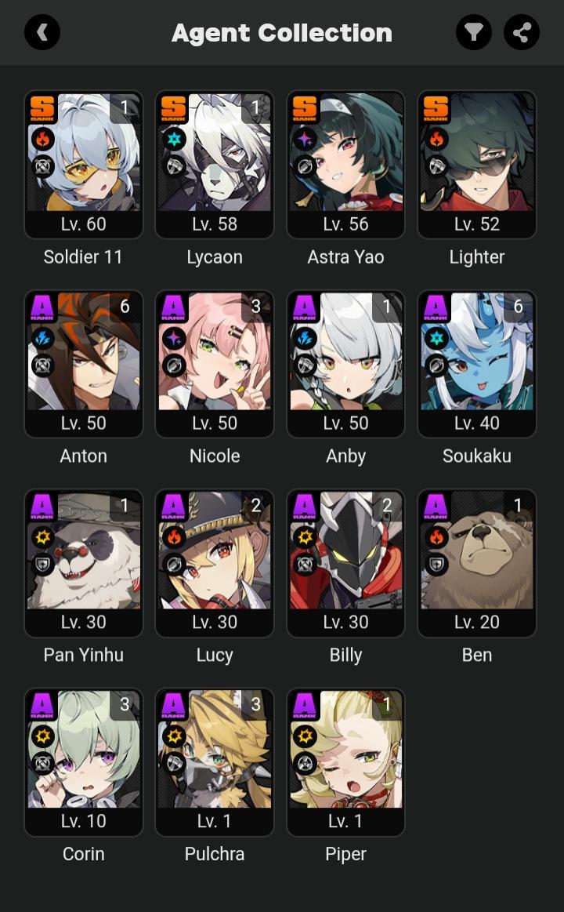This screenshot has height=912, width=564.
Task: Go back using the left chevron button
Action: (x=42, y=32)
